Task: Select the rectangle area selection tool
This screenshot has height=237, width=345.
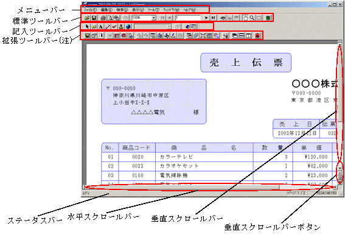Action: [259, 18]
